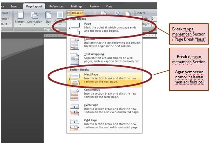The width and height of the screenshot is (210, 149).
Task: Select the Text Wrapping break
Action: click(x=104, y=58)
